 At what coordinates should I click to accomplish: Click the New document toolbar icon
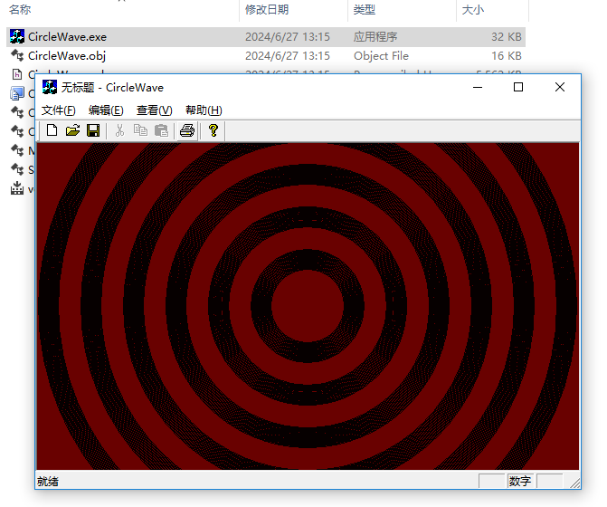click(52, 130)
